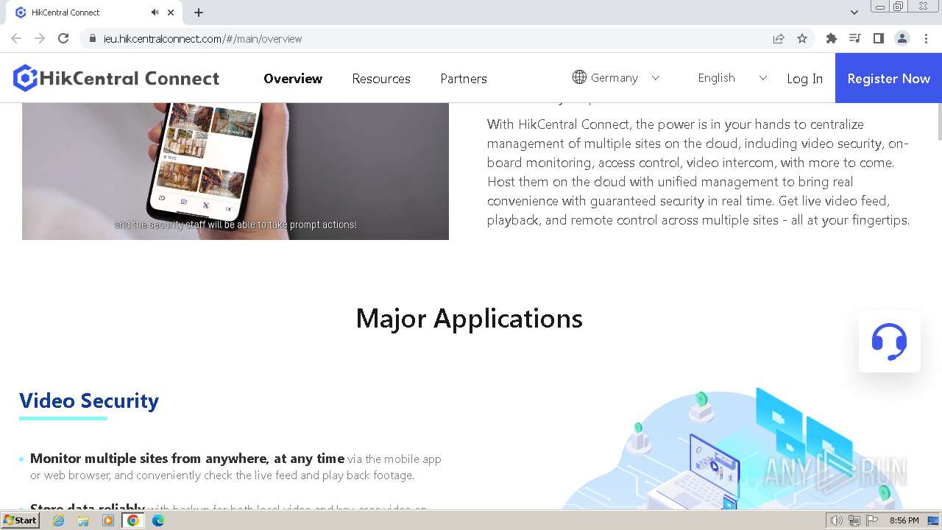The height and width of the screenshot is (530, 942).
Task: Open the tab search chevron
Action: (x=854, y=13)
